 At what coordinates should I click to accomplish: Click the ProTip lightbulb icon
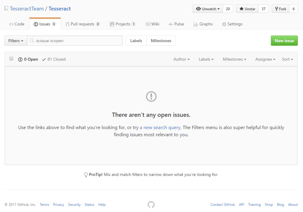point(86,175)
